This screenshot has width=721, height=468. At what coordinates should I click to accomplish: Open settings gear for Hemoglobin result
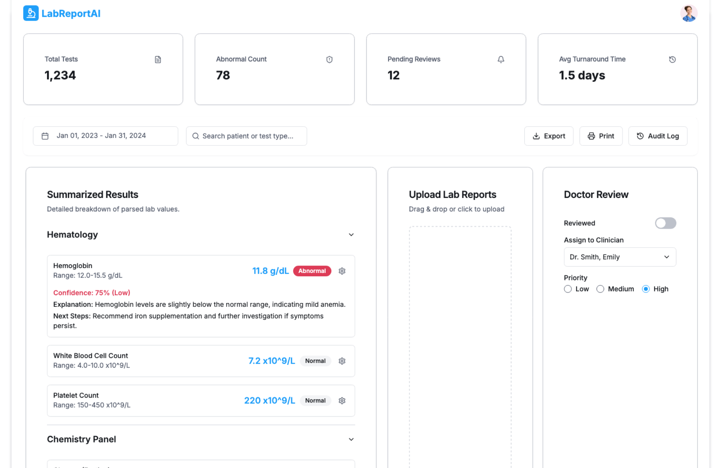pos(342,271)
